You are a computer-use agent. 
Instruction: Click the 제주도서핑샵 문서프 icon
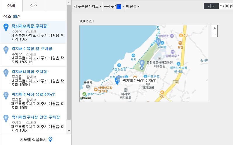(x=178, y=64)
